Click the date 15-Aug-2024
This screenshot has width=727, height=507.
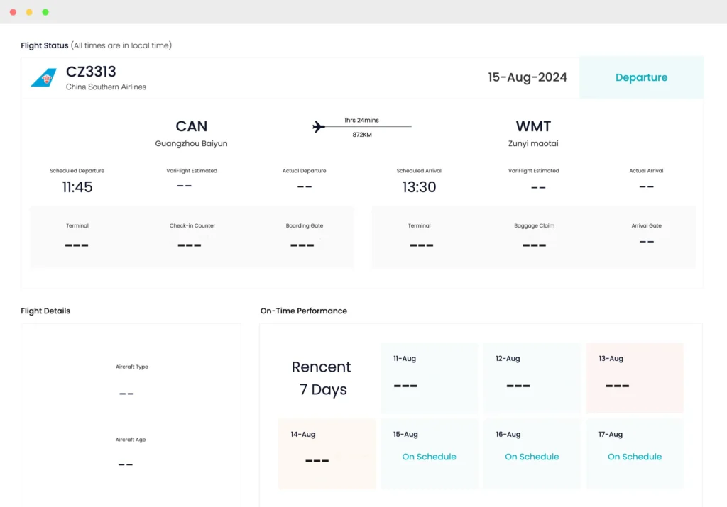(x=528, y=77)
